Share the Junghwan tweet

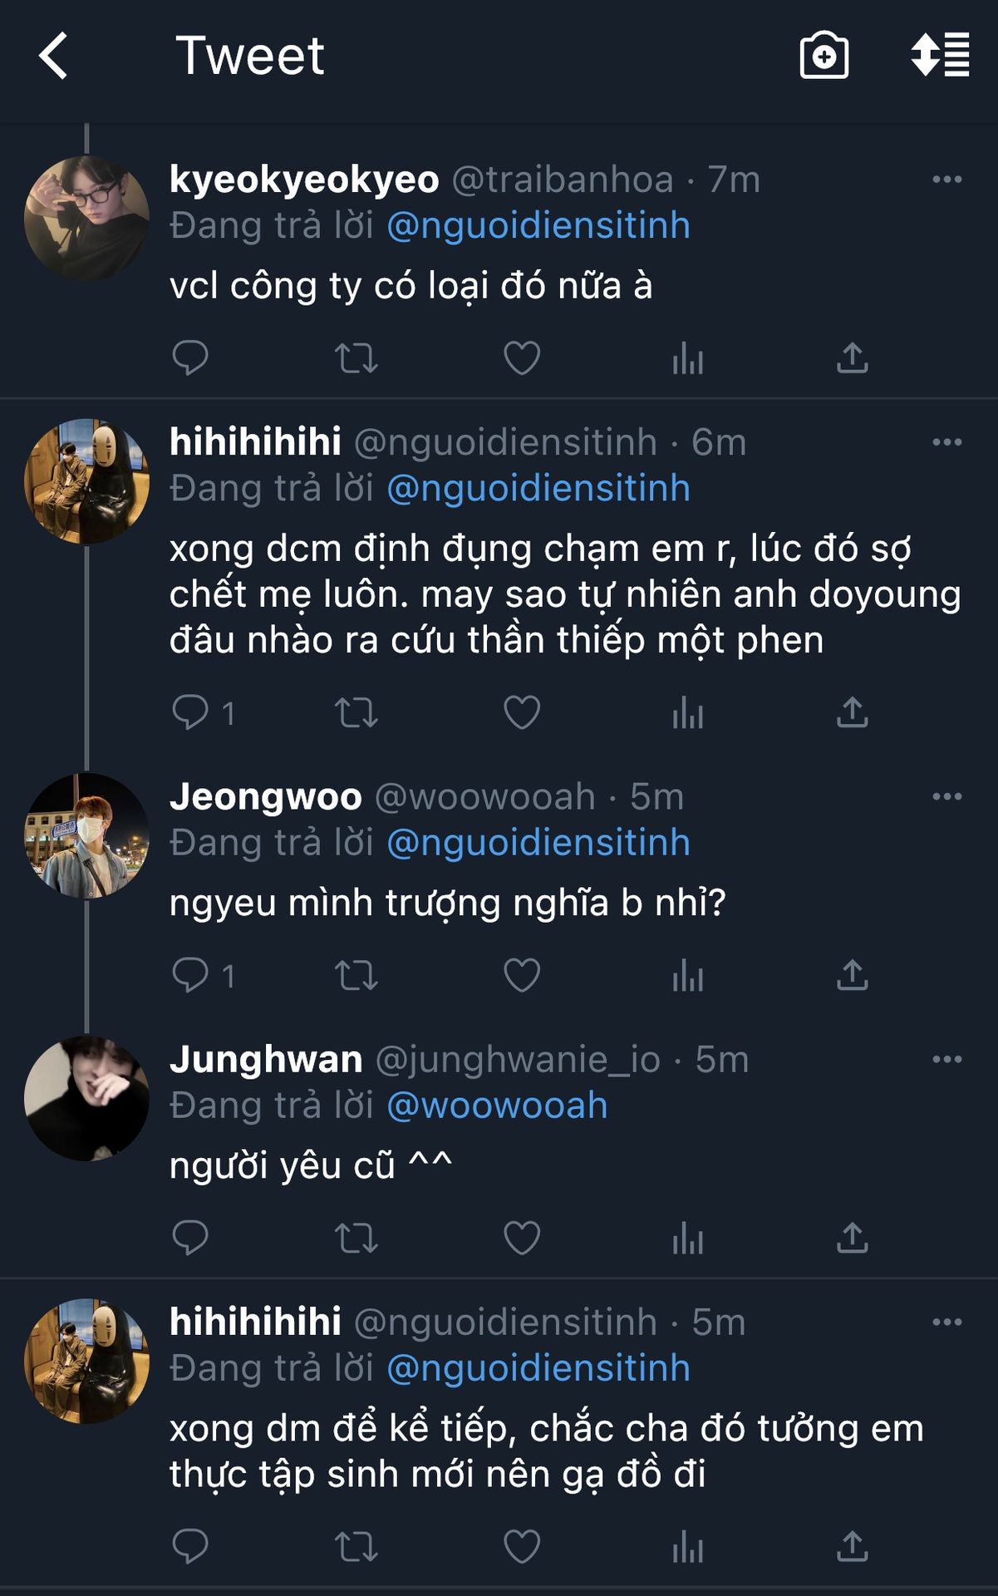852,1239
